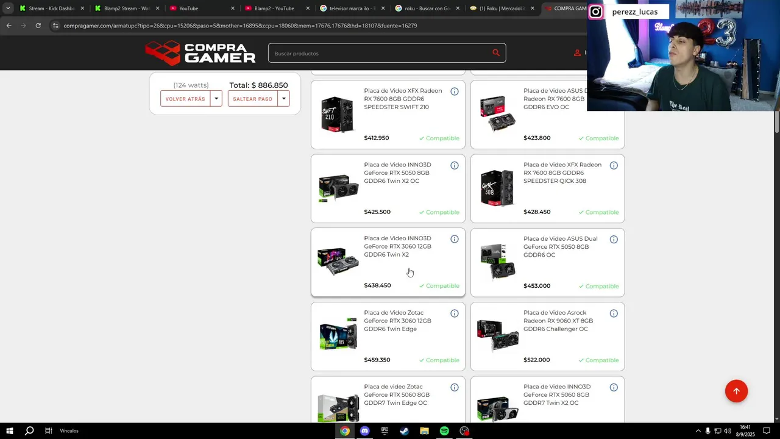This screenshot has width=780, height=439.
Task: Click the INNO3D RTX 3060 product image
Action: point(338,262)
